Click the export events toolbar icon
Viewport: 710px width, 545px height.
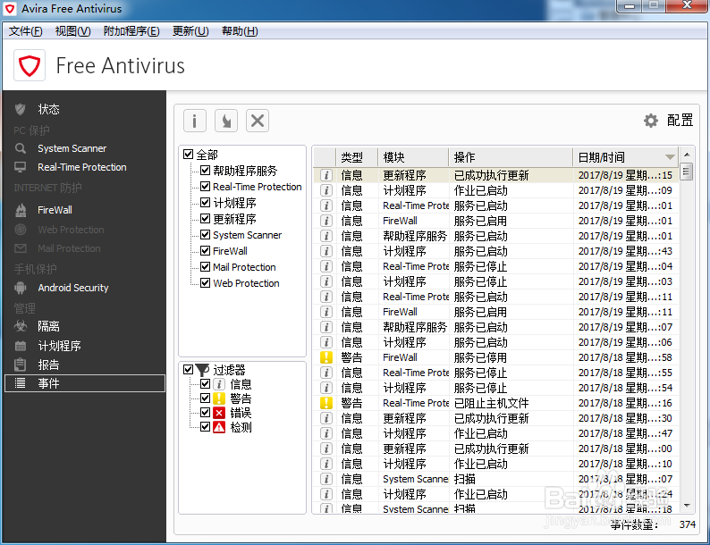(x=226, y=121)
